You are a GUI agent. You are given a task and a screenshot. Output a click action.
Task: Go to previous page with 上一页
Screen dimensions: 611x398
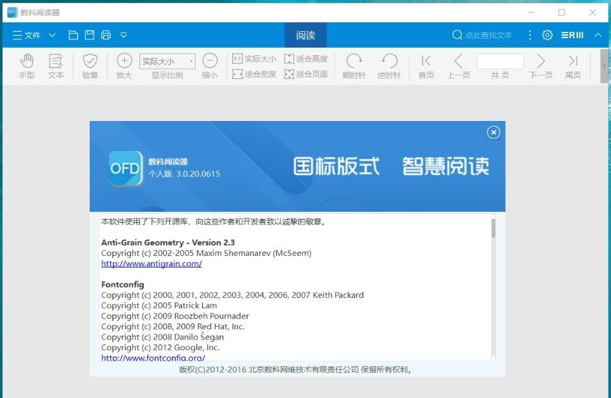pyautogui.click(x=458, y=66)
